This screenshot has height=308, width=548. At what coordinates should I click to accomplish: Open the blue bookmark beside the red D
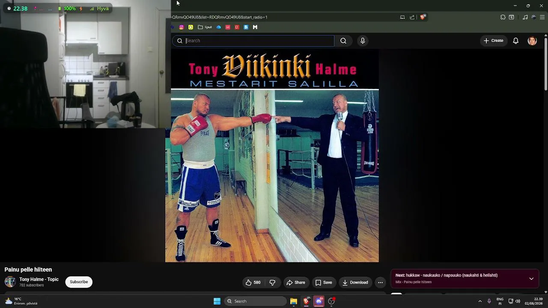click(x=246, y=27)
